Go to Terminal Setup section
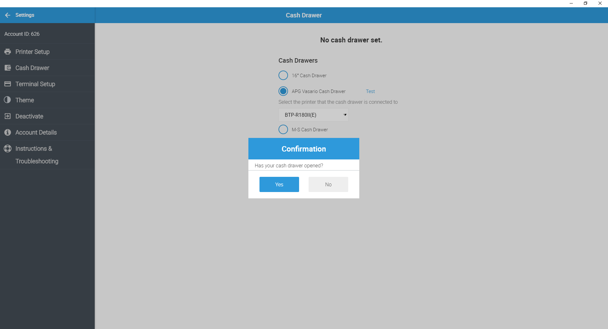This screenshot has height=329, width=608. pos(47,84)
